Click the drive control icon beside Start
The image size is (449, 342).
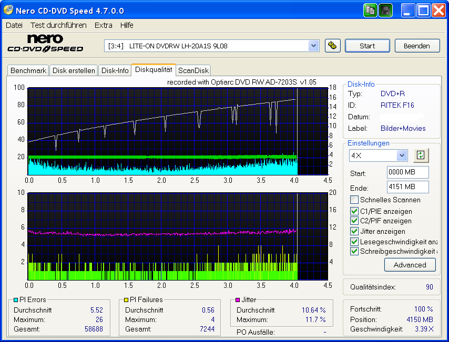click(x=332, y=46)
